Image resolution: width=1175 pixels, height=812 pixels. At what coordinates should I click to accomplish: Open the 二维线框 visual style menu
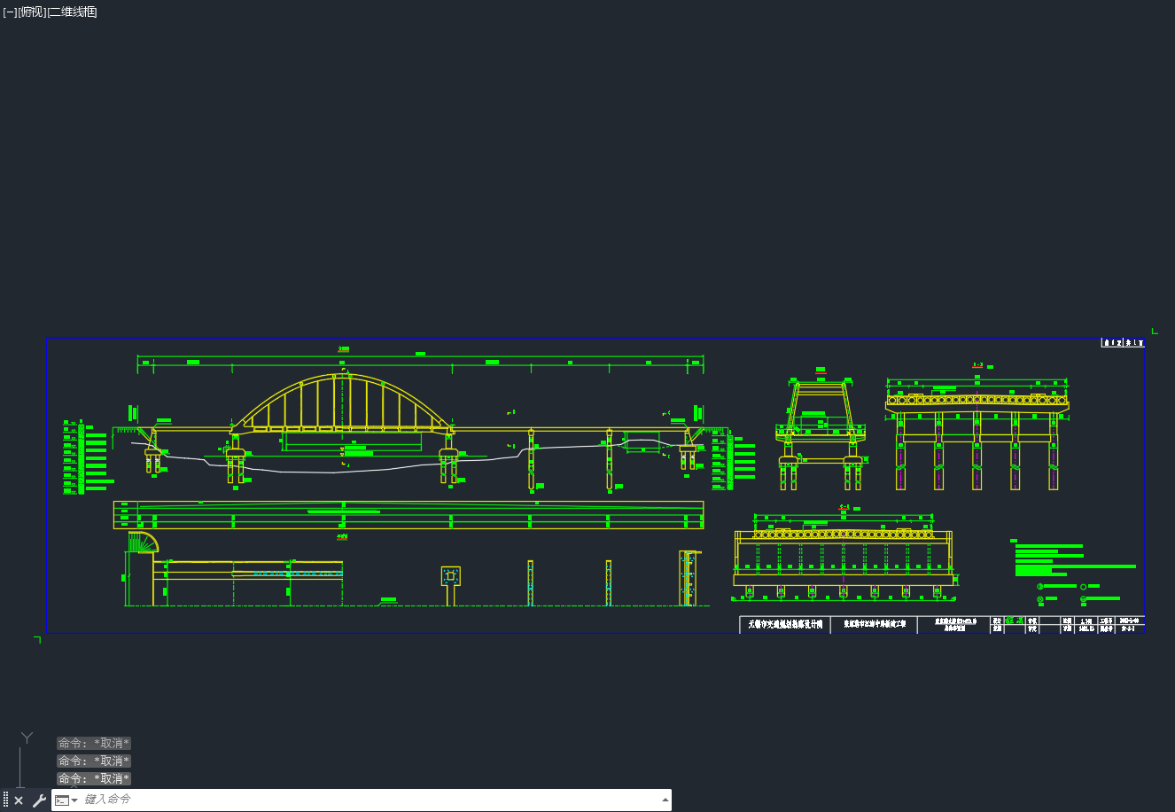[x=72, y=12]
